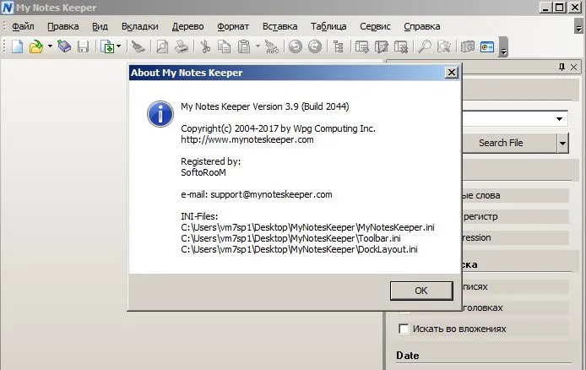Open the Дерево menu
The width and height of the screenshot is (586, 370).
click(187, 26)
